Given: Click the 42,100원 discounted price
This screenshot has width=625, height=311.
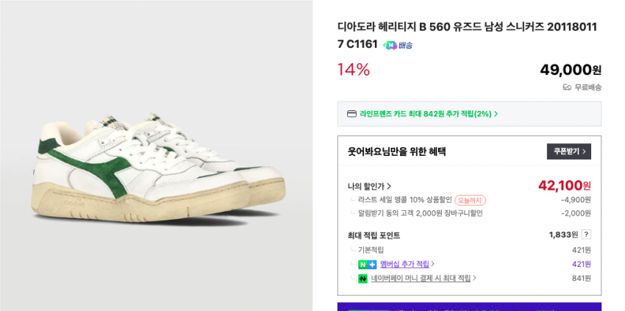Looking at the screenshot, I should point(564,185).
